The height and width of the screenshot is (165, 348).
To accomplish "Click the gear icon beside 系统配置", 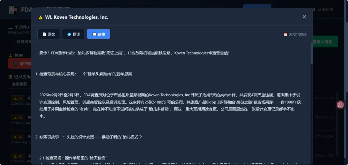I will pos(314,10).
